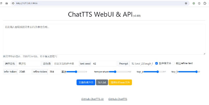Open the 选择音色 voice dropdown

click(x=28, y=63)
